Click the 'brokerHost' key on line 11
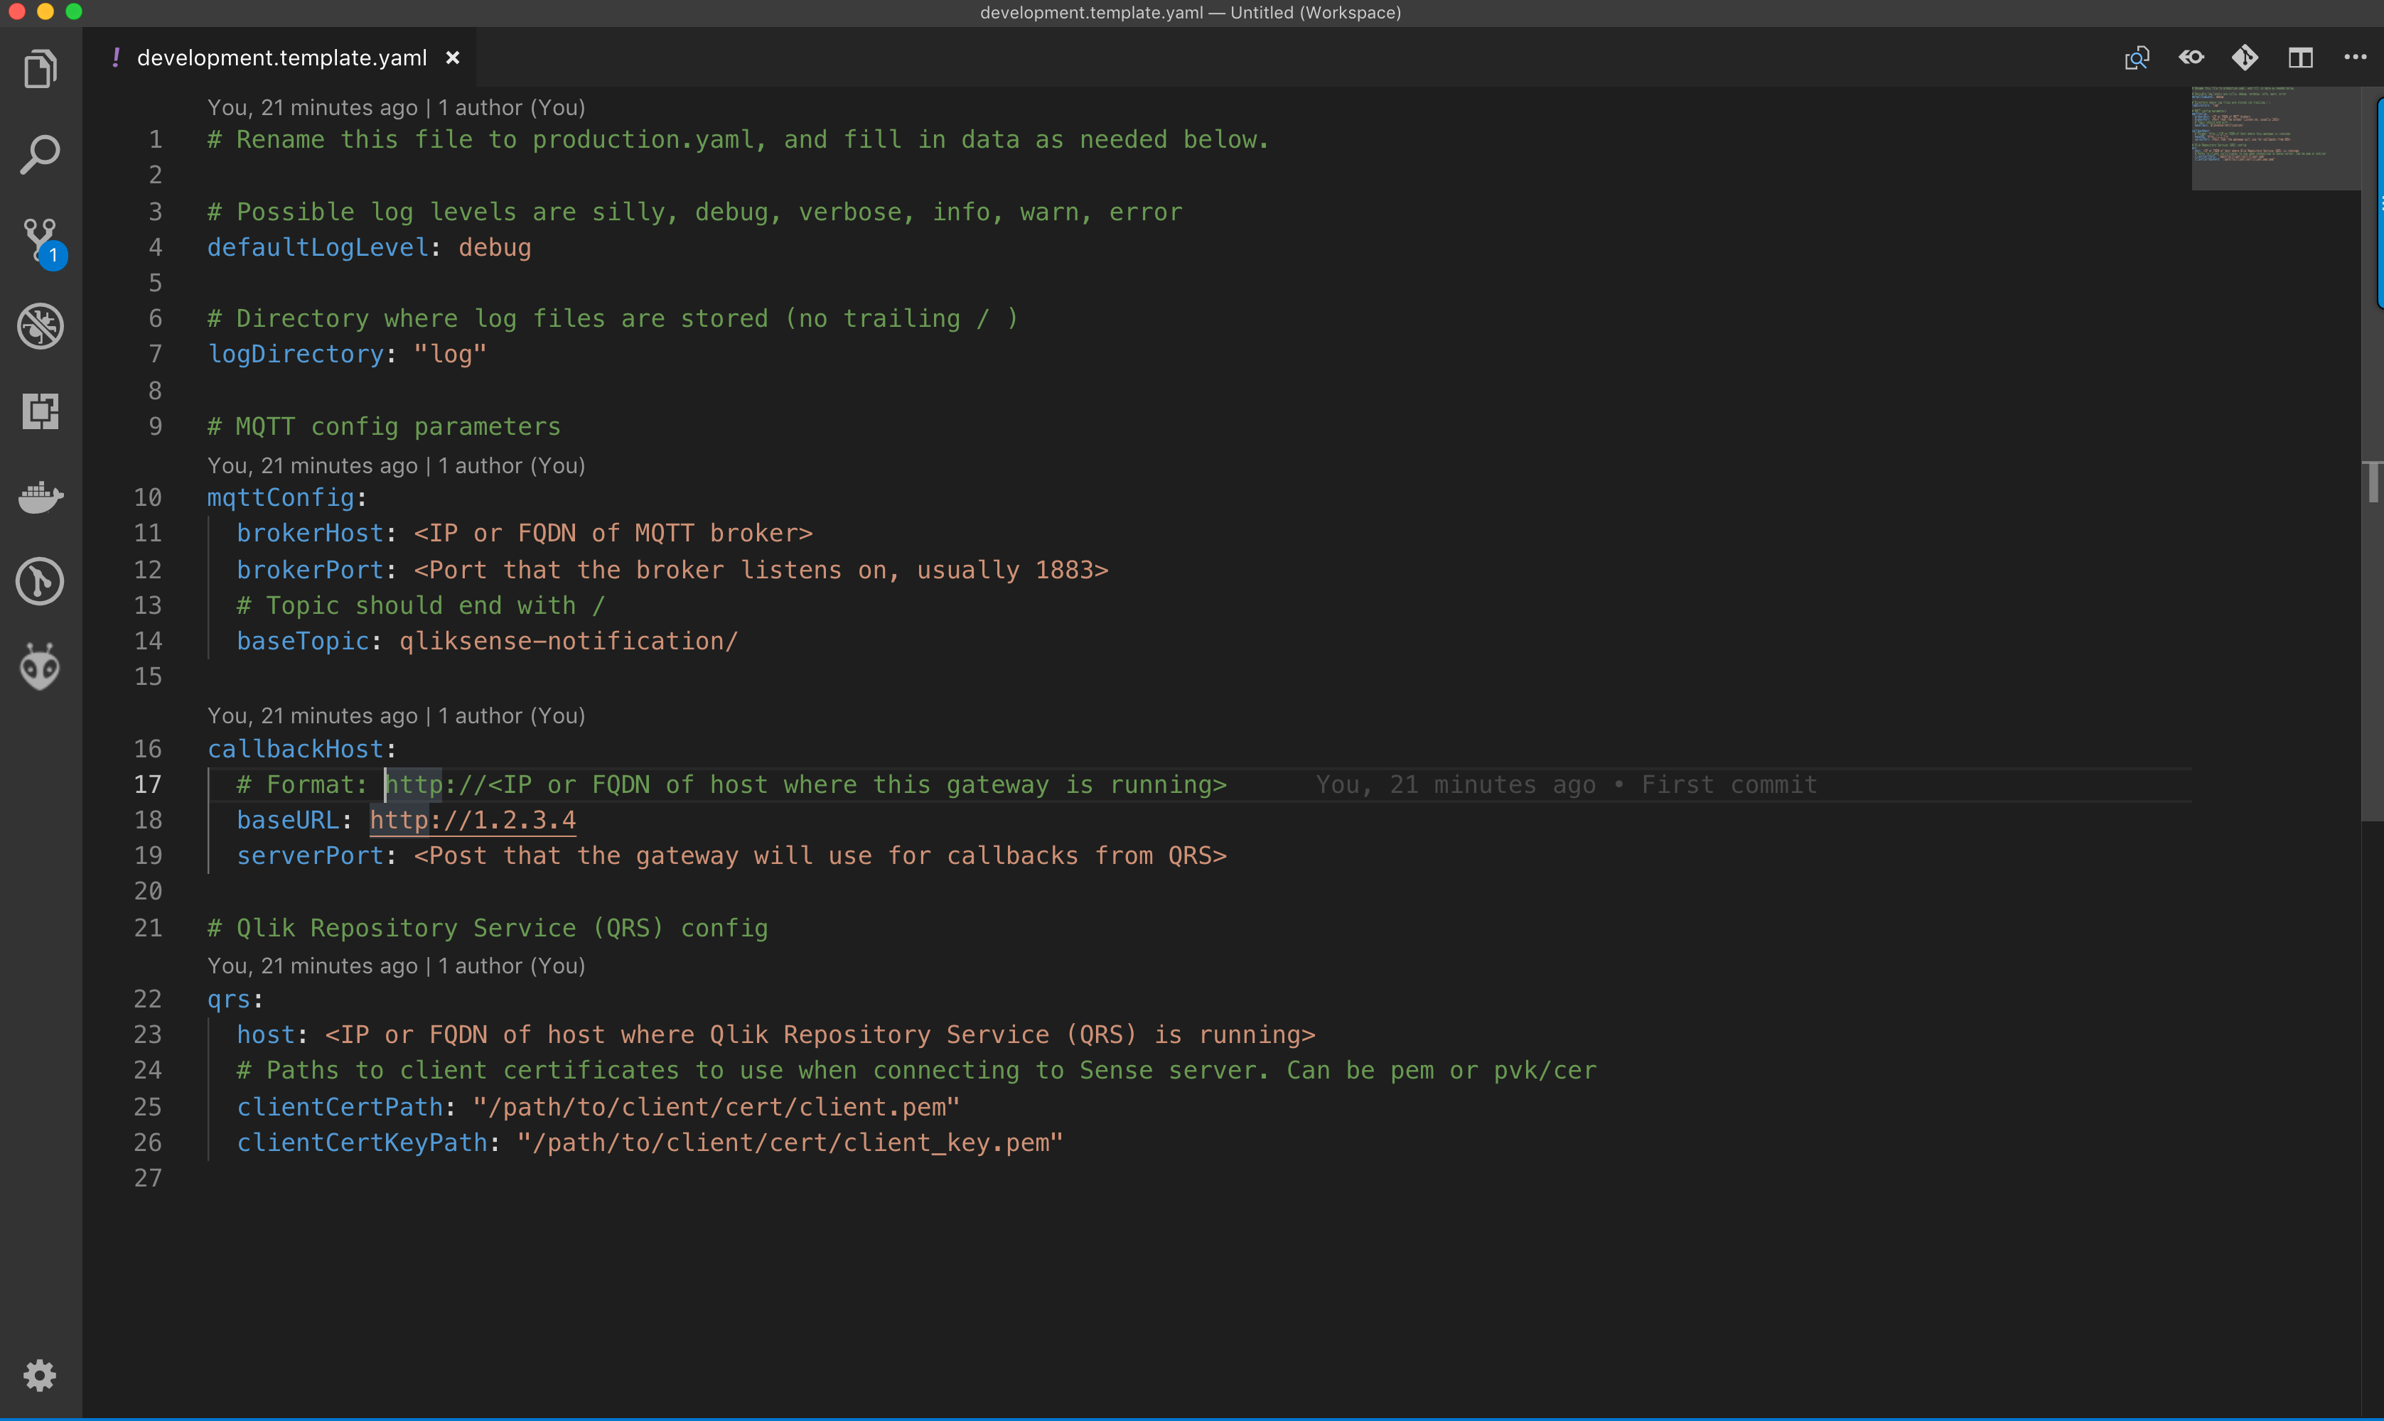The height and width of the screenshot is (1421, 2384). [311, 534]
